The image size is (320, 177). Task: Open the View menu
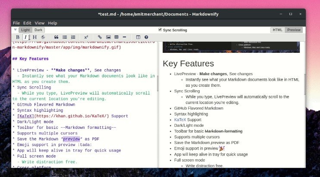[39, 23]
